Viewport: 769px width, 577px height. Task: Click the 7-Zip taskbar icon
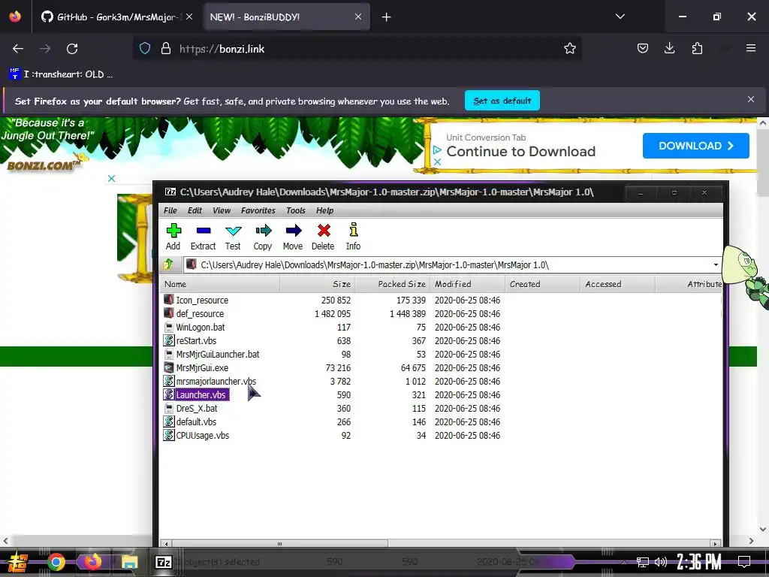pyautogui.click(x=163, y=562)
